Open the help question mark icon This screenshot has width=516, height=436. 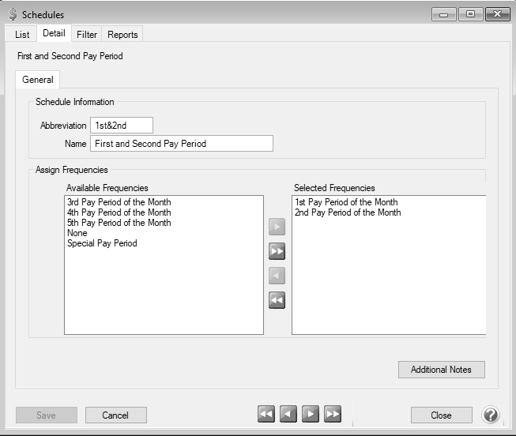coord(491,415)
